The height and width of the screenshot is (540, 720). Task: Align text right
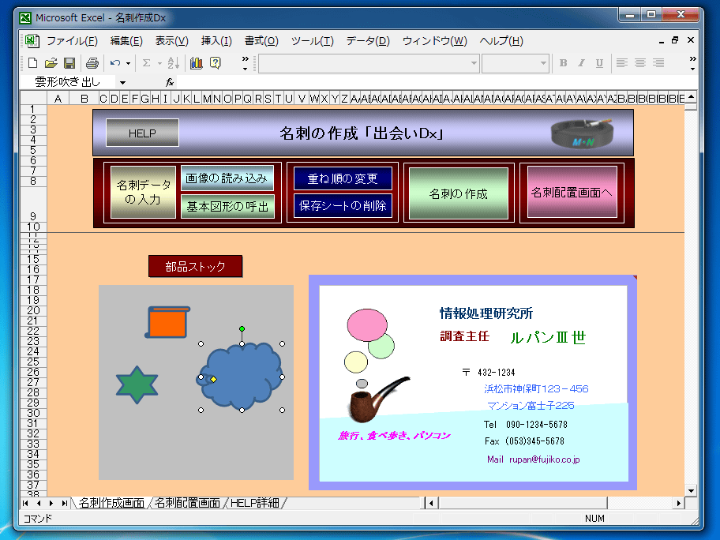coord(658,63)
